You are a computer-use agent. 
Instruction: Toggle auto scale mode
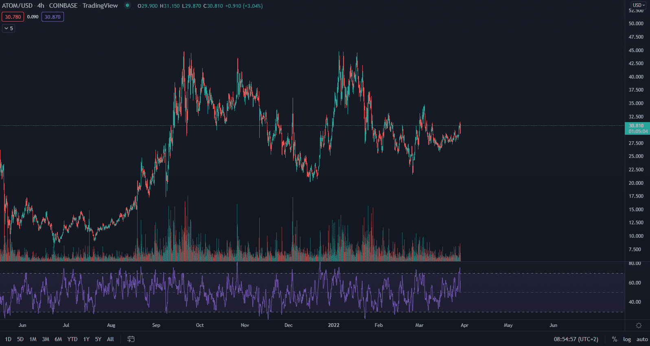pyautogui.click(x=642, y=339)
